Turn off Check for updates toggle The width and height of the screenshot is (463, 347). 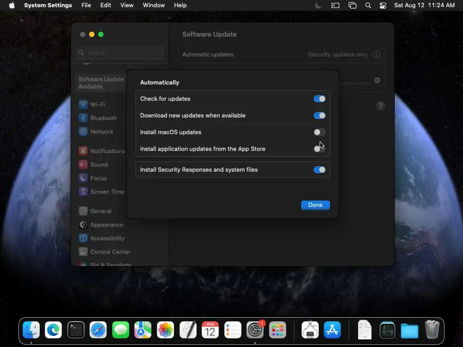(319, 98)
